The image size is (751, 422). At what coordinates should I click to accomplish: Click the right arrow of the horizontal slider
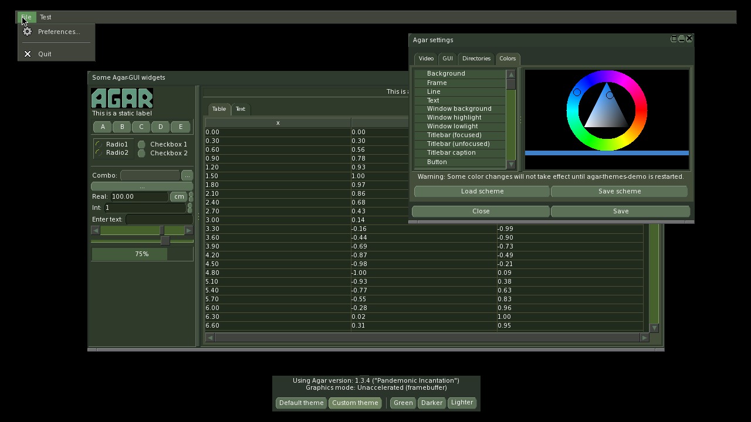point(188,231)
